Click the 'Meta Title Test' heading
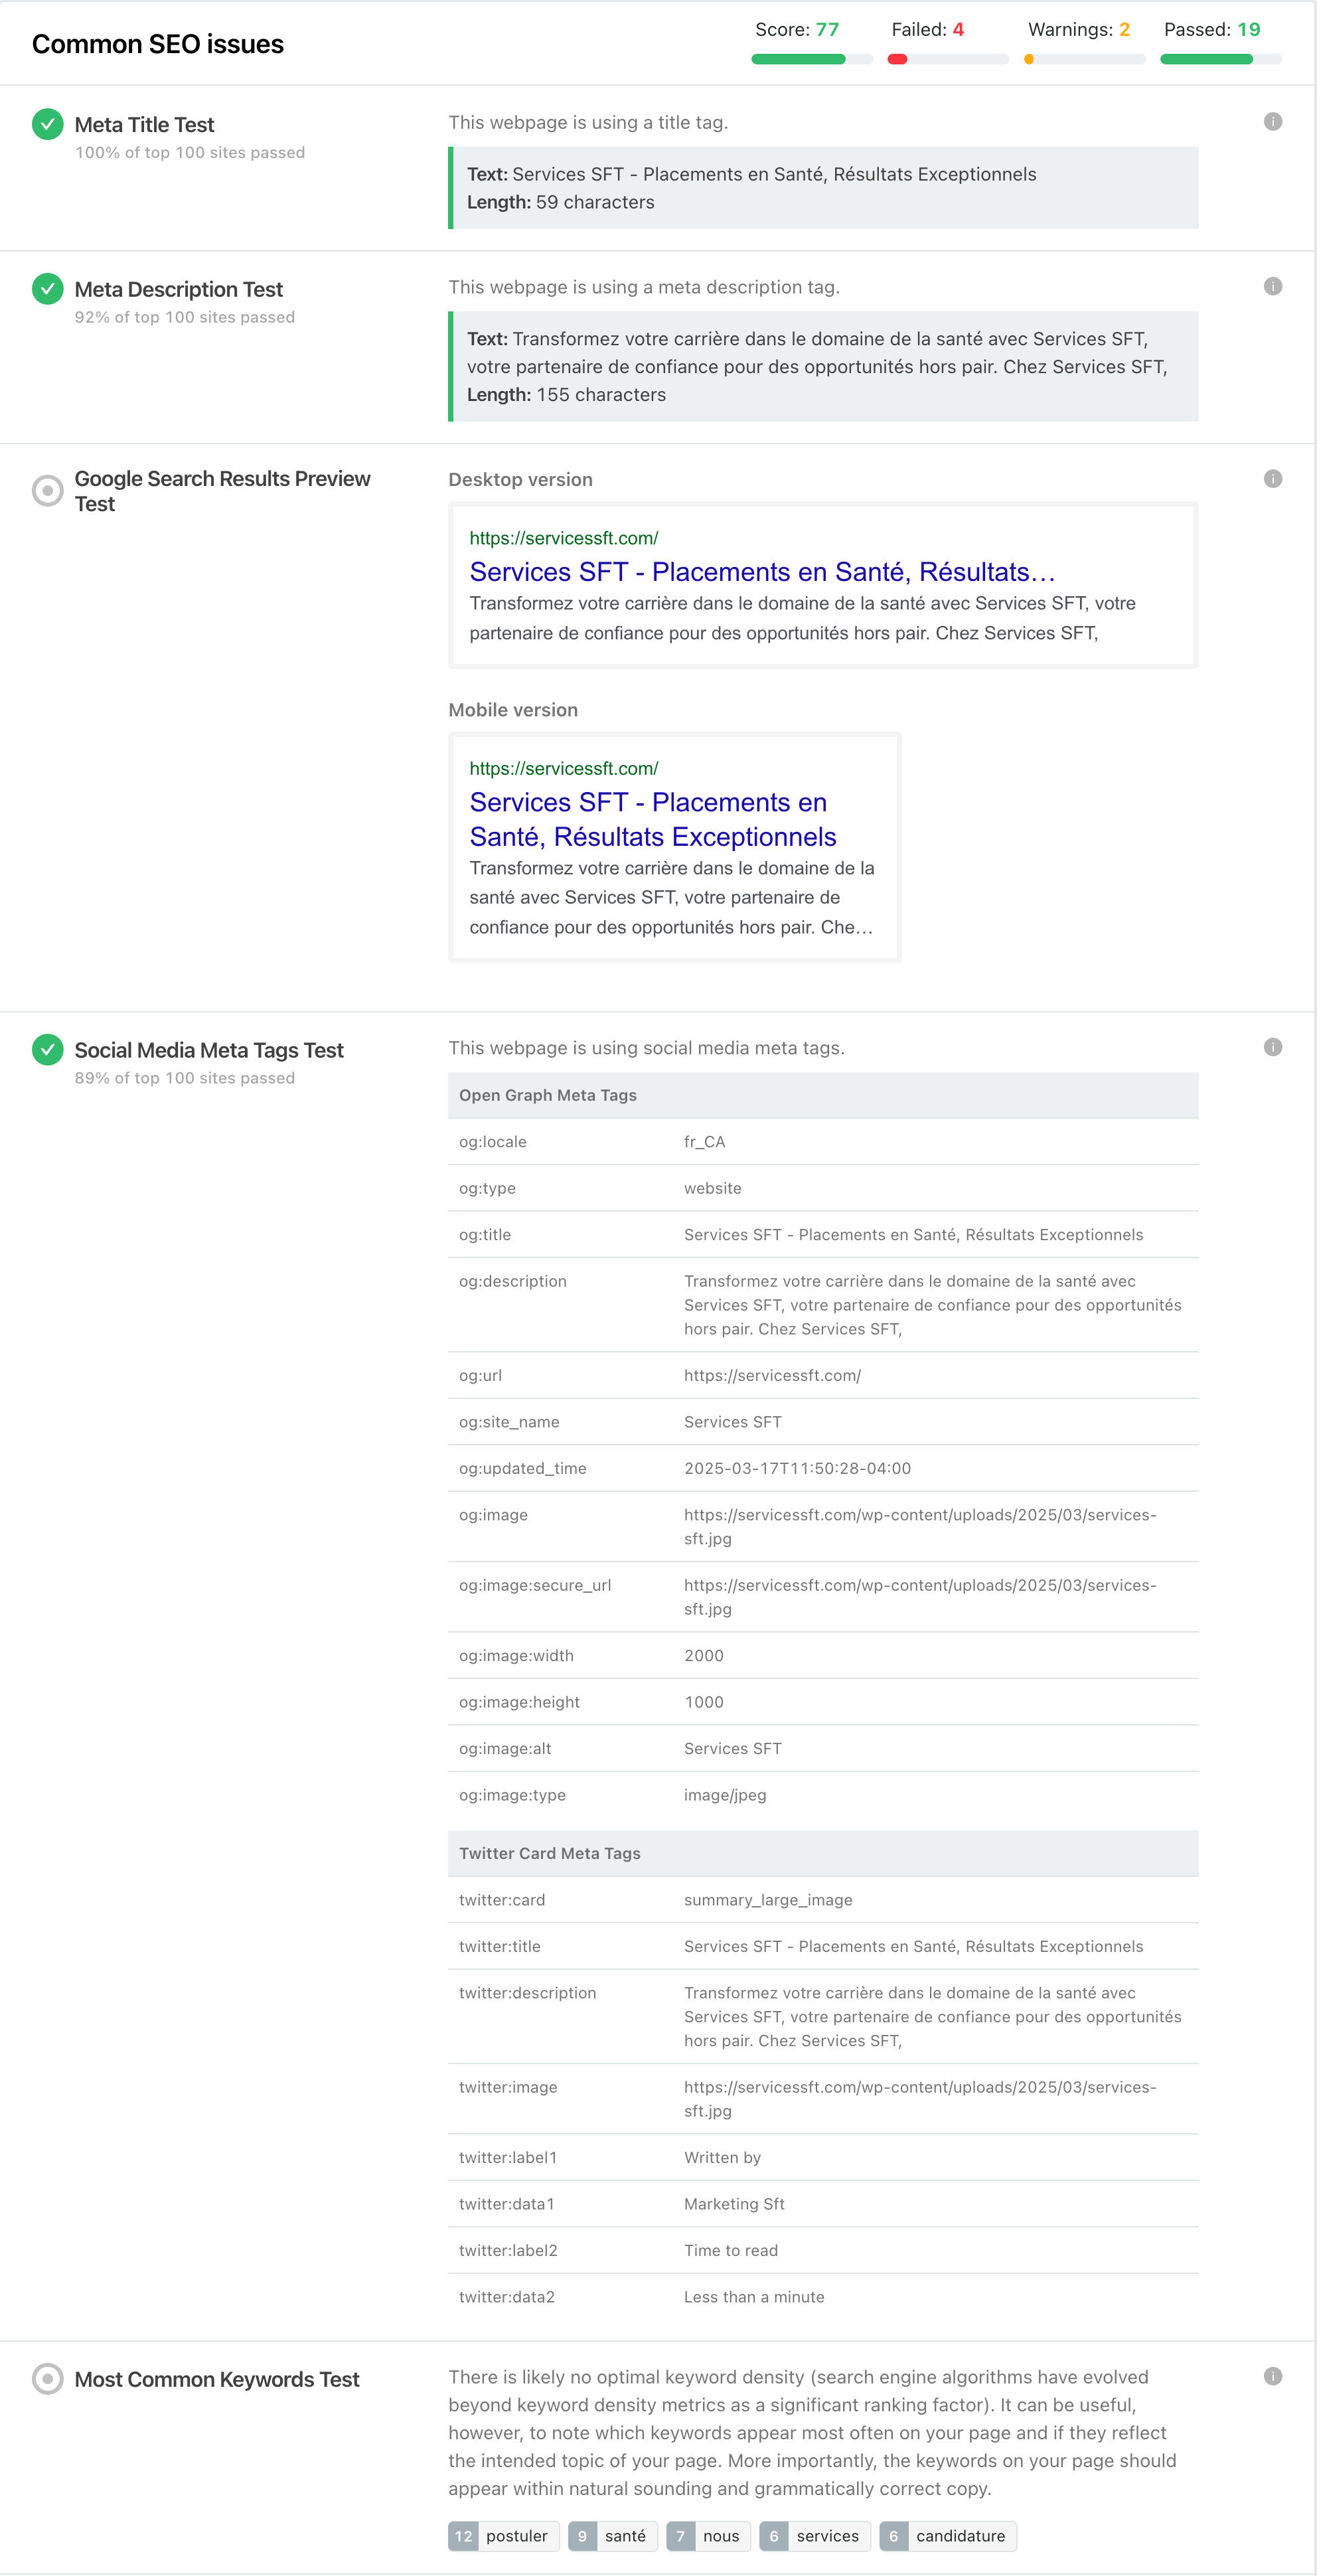This screenshot has width=1317, height=2576. 145,125
